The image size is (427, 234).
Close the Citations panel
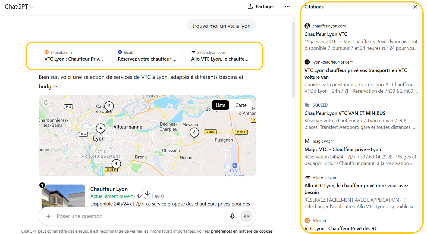click(415, 7)
